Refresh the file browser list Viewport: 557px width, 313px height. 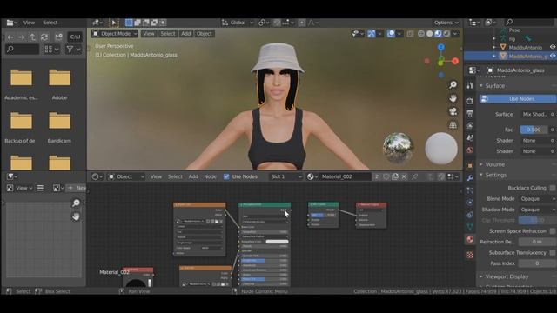pyautogui.click(x=44, y=37)
